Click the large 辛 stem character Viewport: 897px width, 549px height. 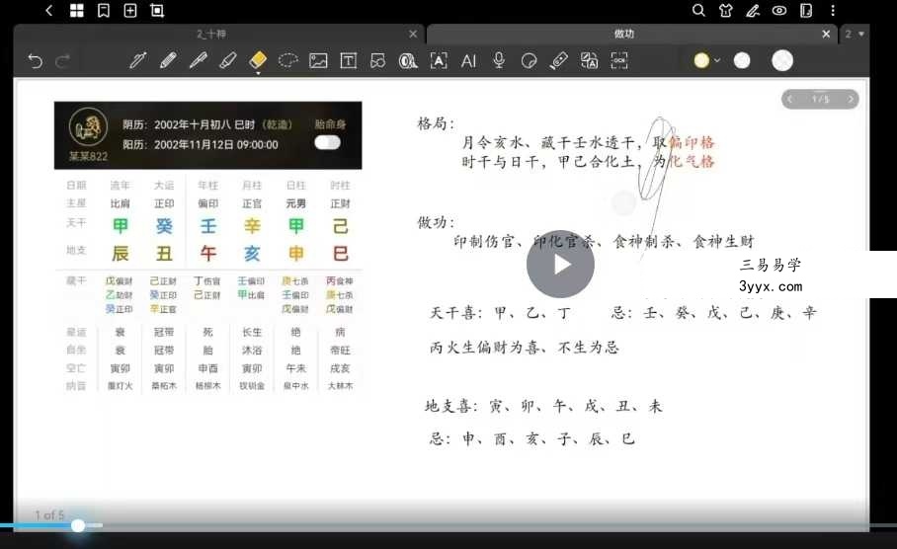point(252,226)
